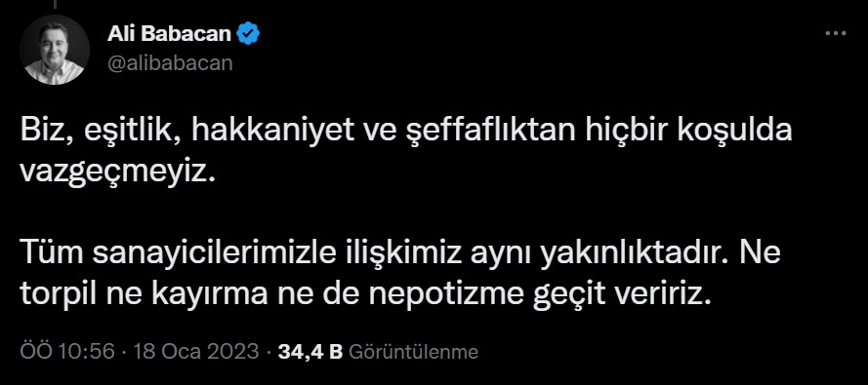Click the Görüntülenme label
Screen dimensions: 868x385
tap(414, 352)
